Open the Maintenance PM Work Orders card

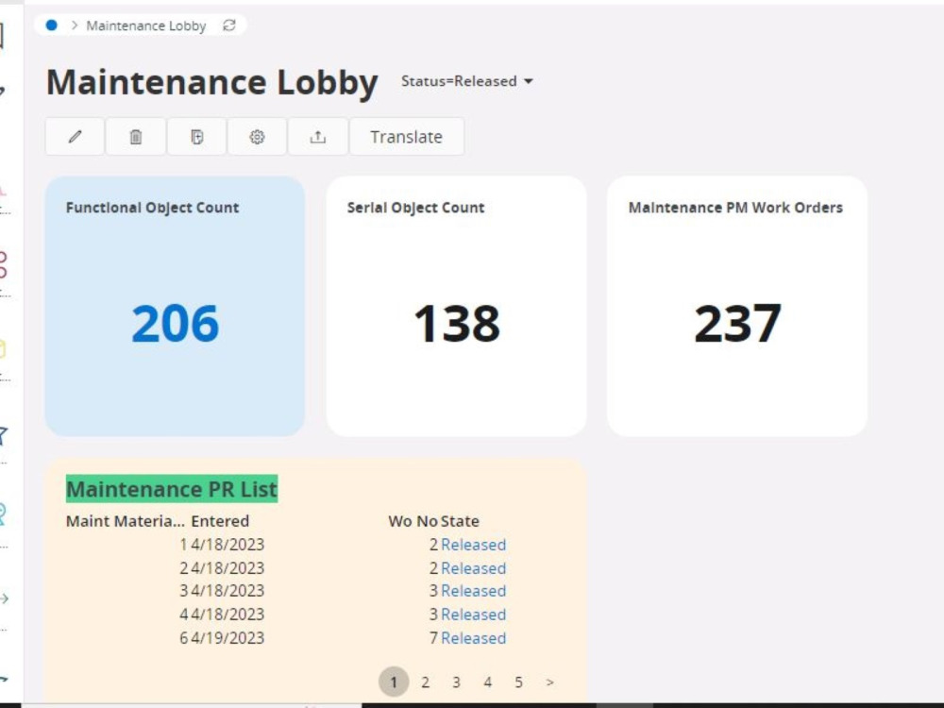tap(737, 306)
